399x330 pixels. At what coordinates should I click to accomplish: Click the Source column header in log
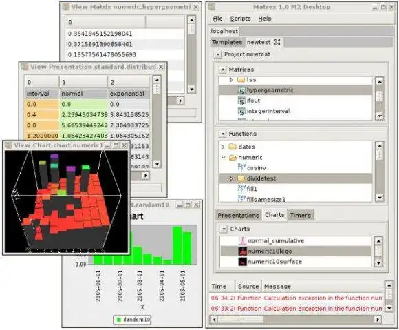point(248,287)
